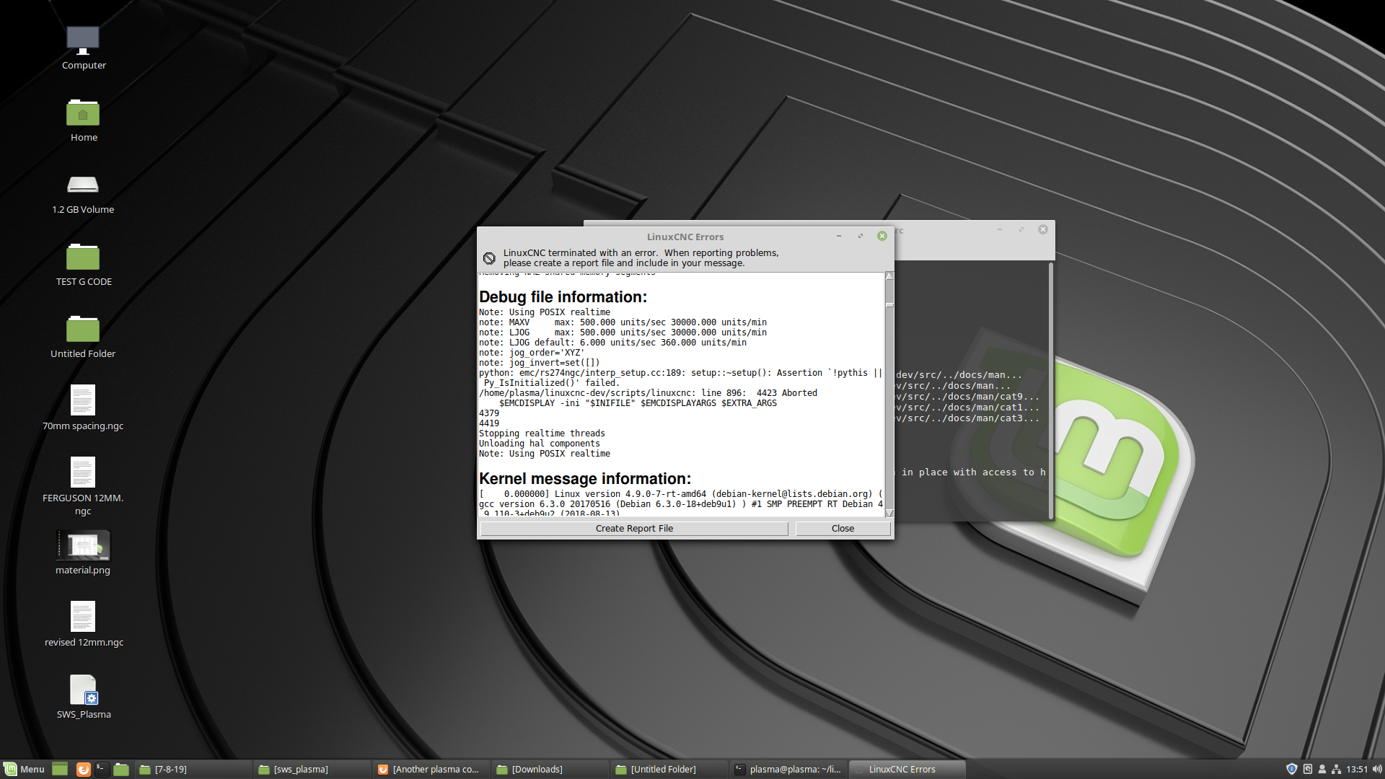This screenshot has height=779, width=1385.
Task: Click the "note: jog_order='XYZ'" log line
Action: click(532, 353)
